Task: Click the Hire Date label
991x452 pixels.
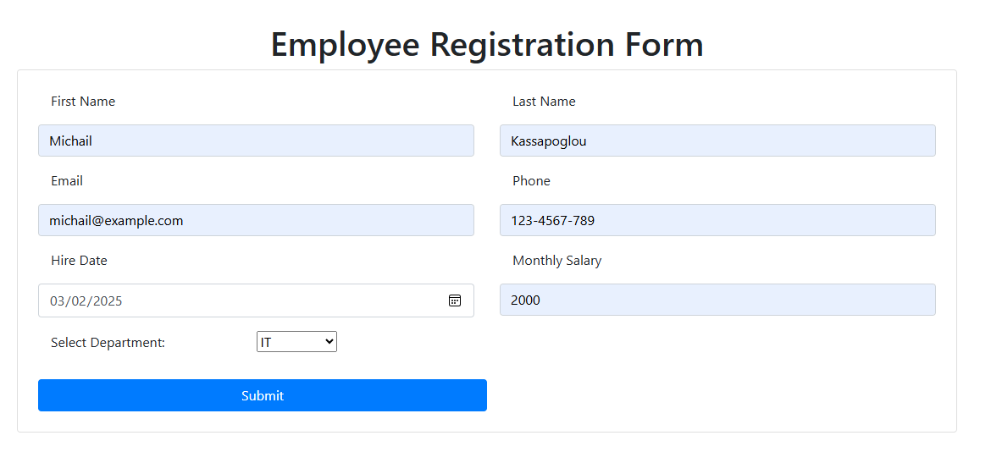Action: pos(79,261)
